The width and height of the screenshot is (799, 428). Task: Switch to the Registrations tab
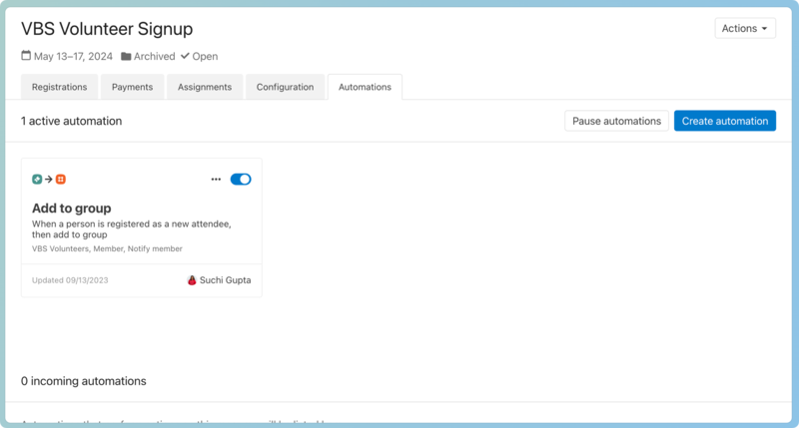tap(59, 87)
